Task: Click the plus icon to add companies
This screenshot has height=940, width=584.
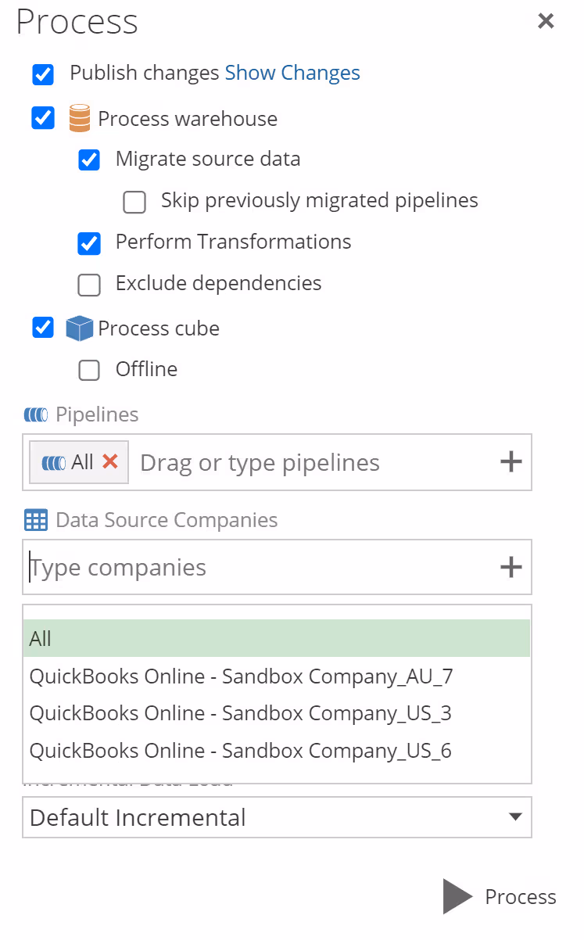Action: click(511, 567)
